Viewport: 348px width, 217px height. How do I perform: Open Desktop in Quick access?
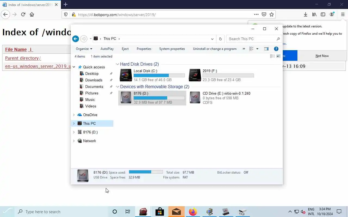92,74
